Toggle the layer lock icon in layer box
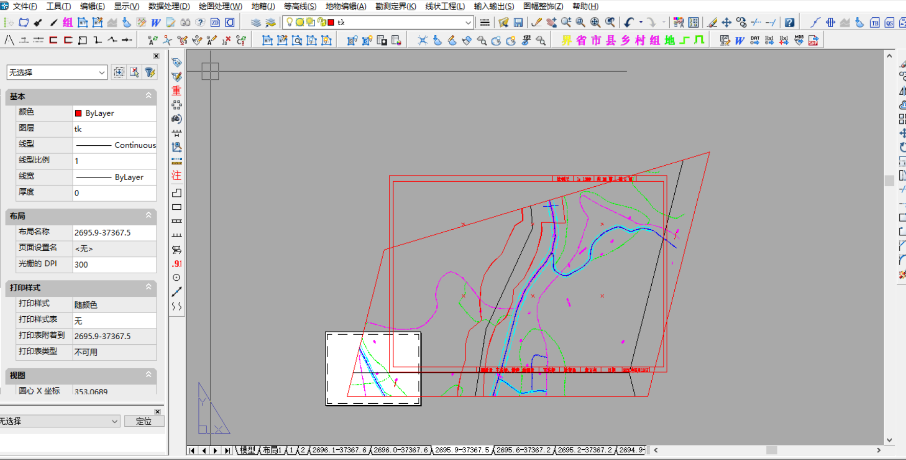Viewport: 906px width, 460px height. [x=322, y=23]
